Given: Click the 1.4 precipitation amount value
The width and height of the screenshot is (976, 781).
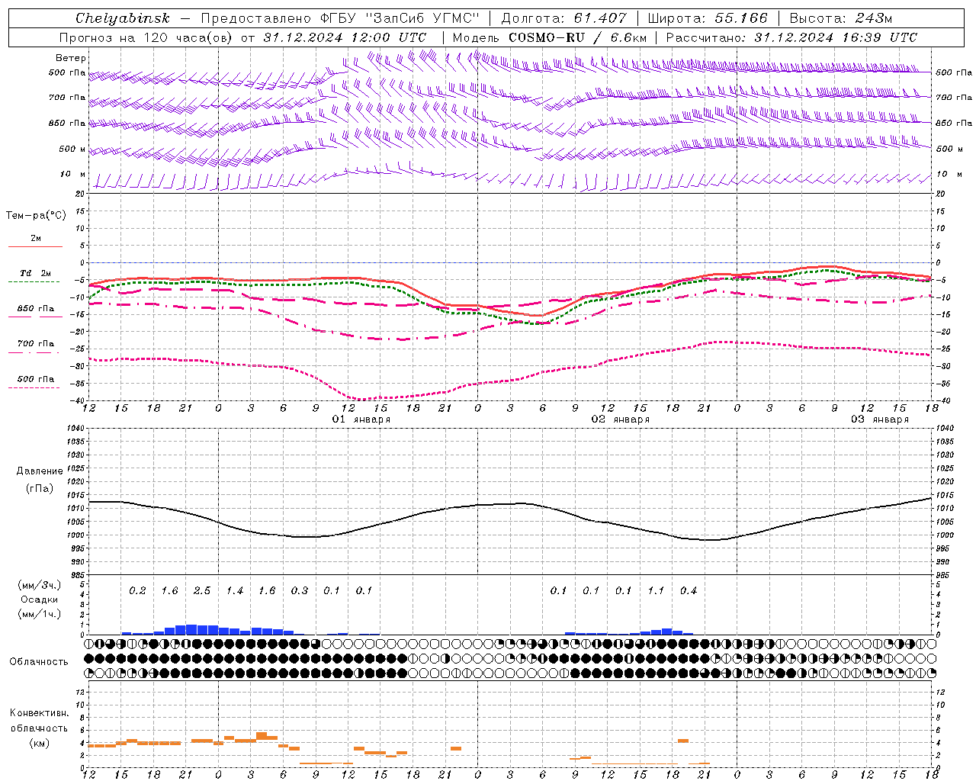Looking at the screenshot, I should [x=235, y=590].
